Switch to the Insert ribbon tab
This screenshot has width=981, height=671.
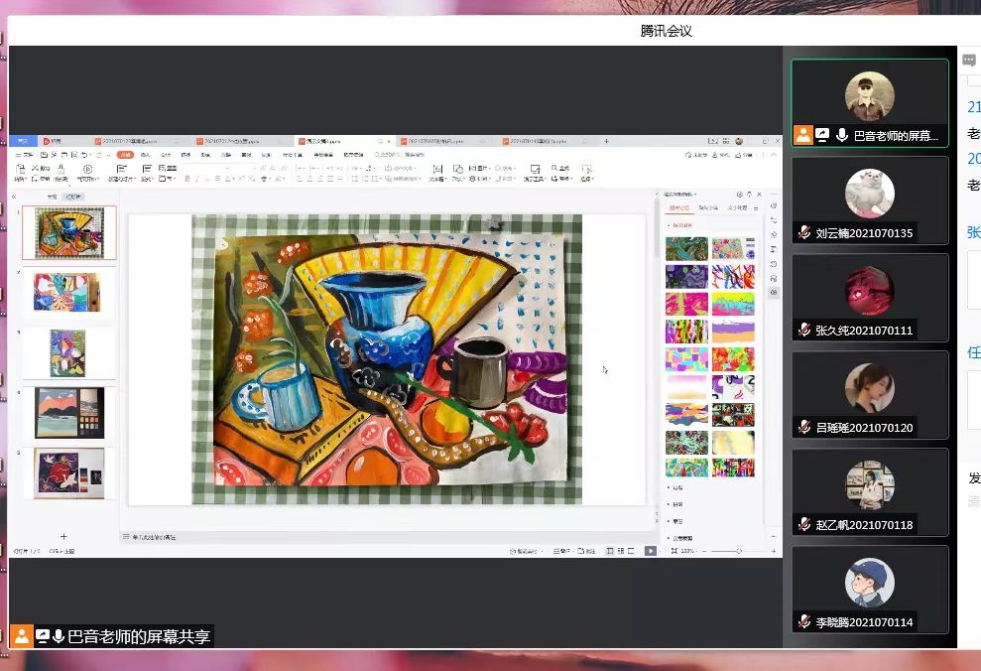(146, 155)
